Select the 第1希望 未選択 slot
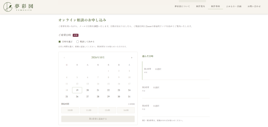 (x=176, y=70)
